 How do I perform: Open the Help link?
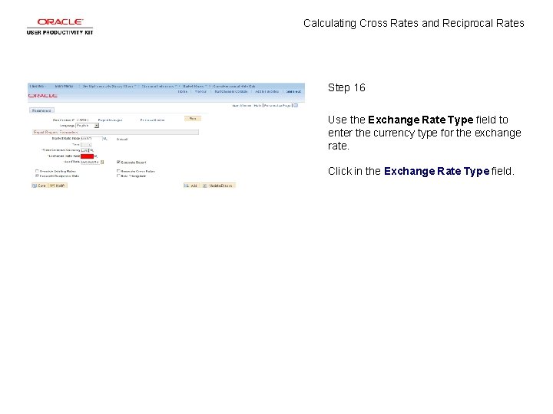pyautogui.click(x=257, y=106)
